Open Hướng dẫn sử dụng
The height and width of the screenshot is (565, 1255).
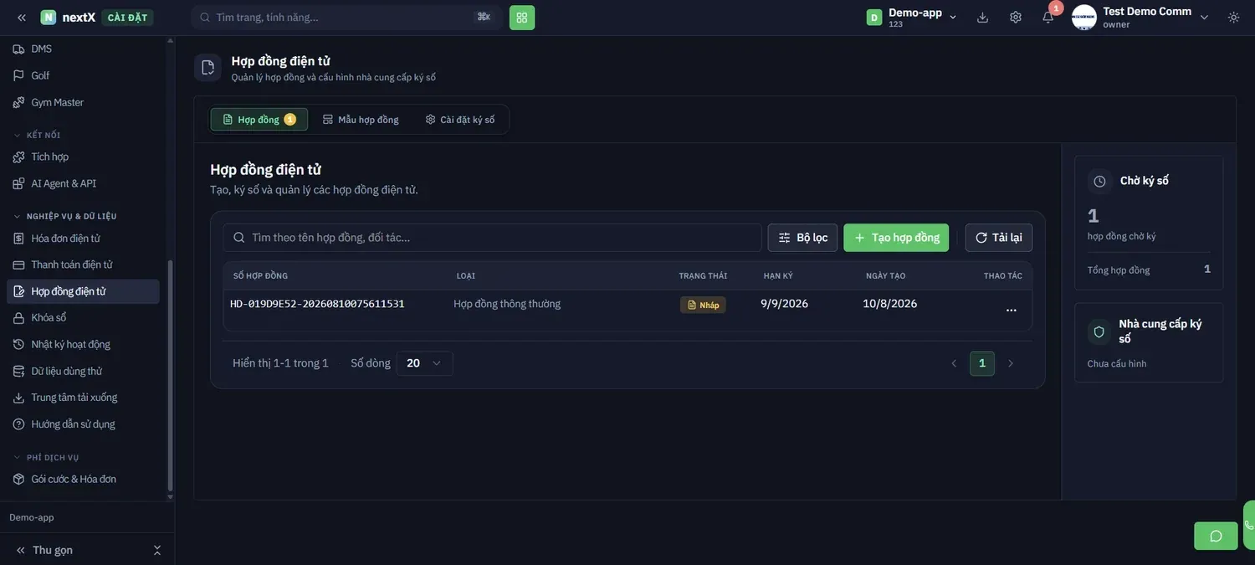84,424
